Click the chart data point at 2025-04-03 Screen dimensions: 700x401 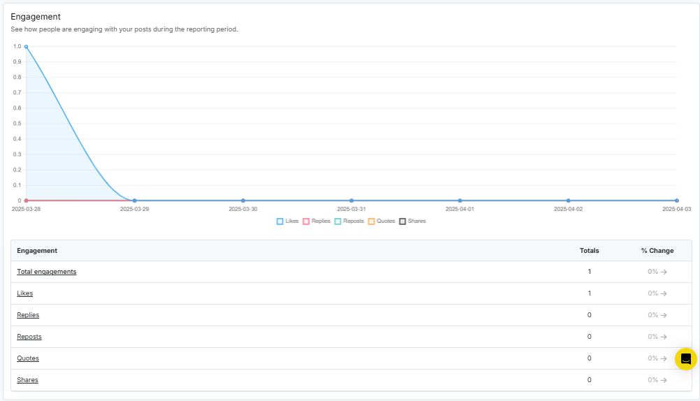coord(677,200)
